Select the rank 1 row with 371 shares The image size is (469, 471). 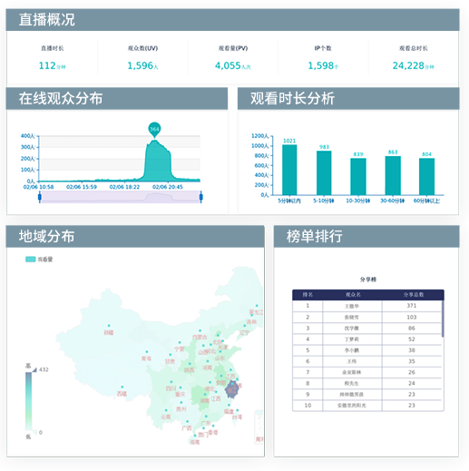[366, 306]
